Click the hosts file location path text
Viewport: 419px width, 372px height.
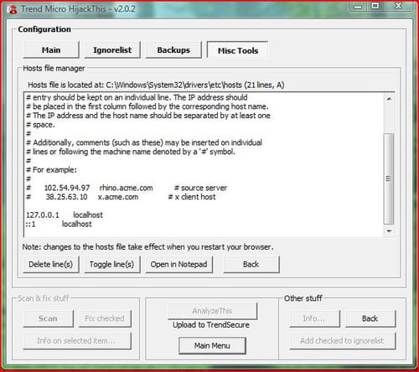(x=156, y=85)
